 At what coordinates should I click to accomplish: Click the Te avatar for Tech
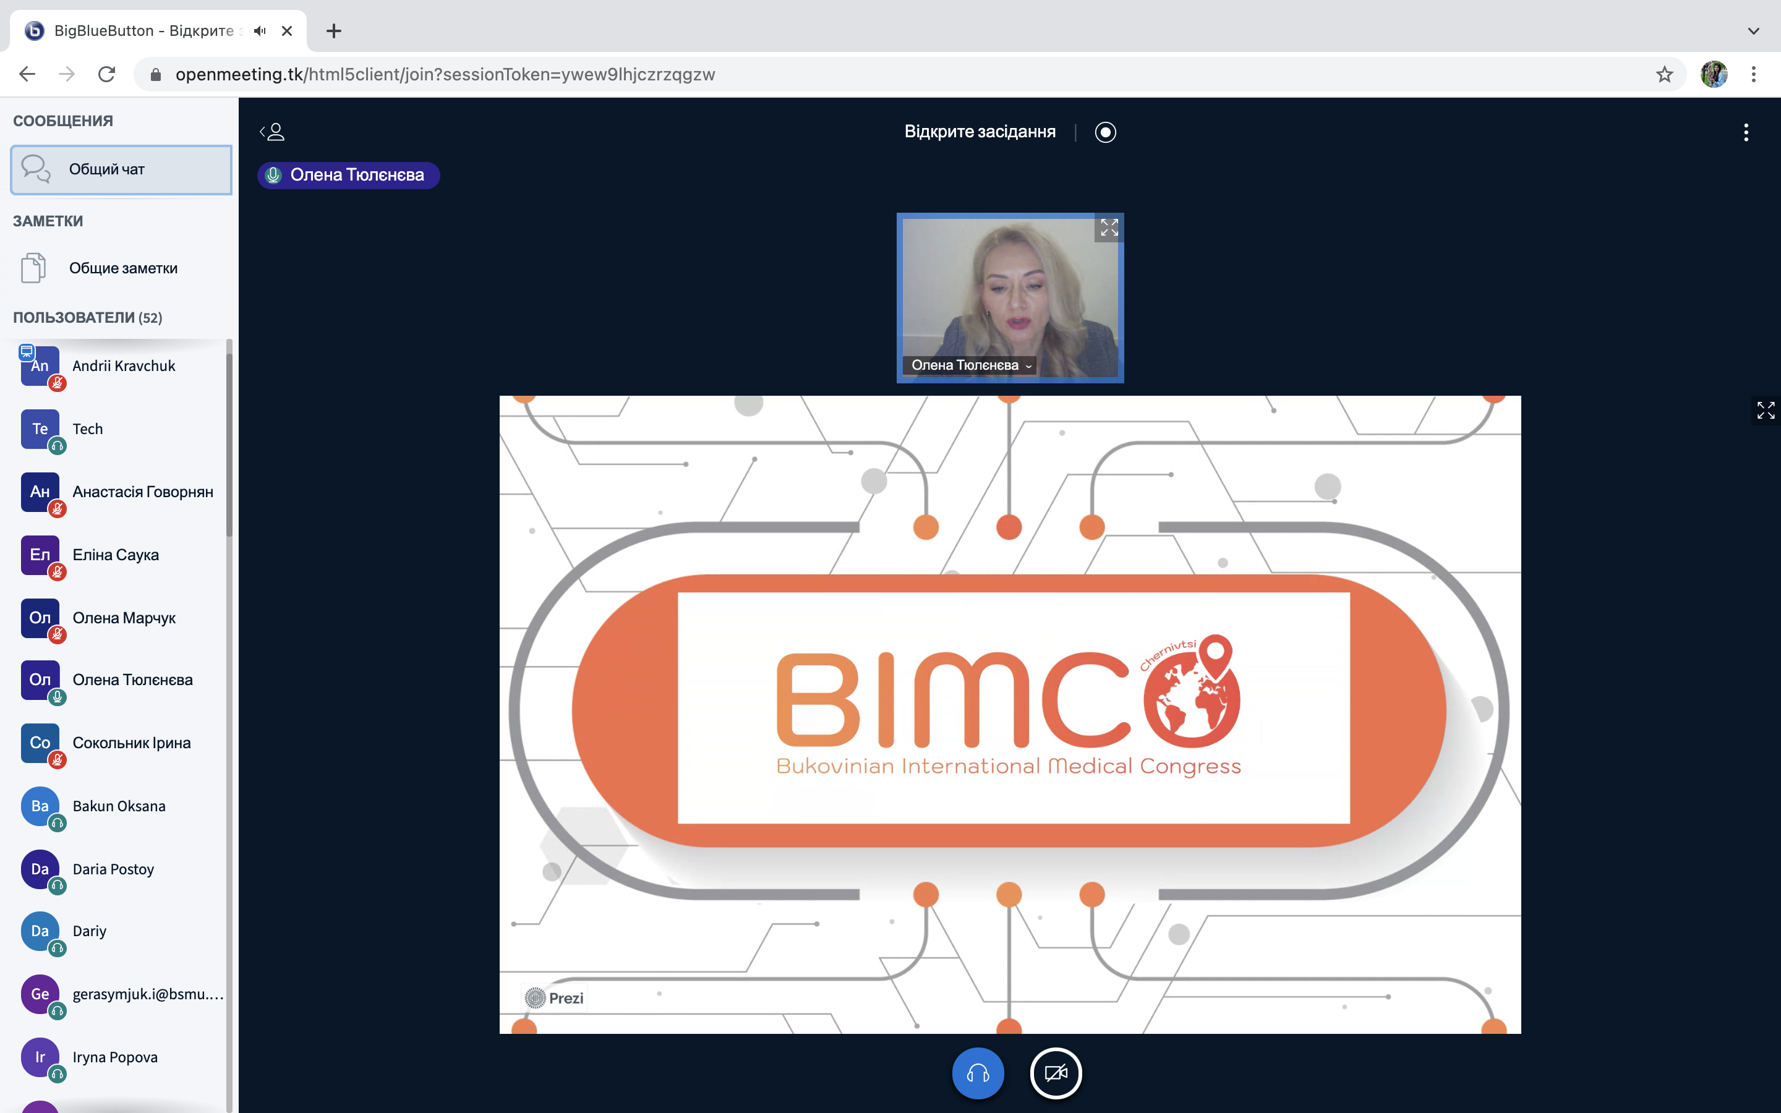point(40,429)
